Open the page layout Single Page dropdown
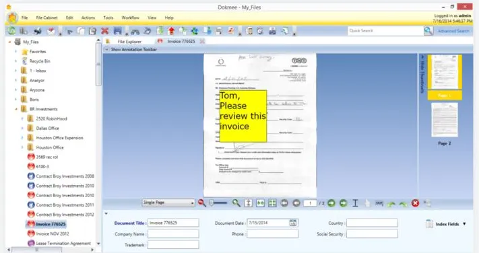Image resolution: width=479 pixels, height=253 pixels. [168, 203]
